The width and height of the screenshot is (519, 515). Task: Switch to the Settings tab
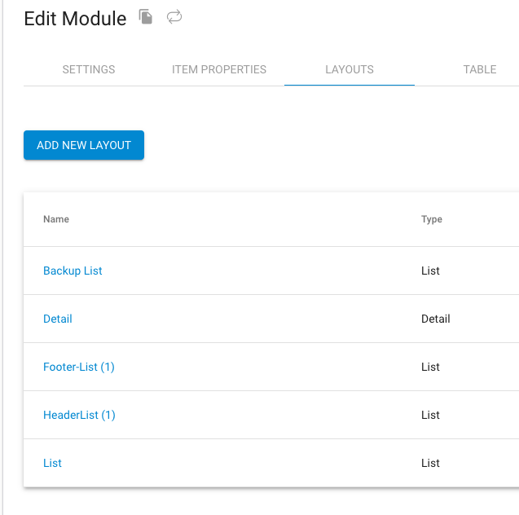(x=89, y=69)
